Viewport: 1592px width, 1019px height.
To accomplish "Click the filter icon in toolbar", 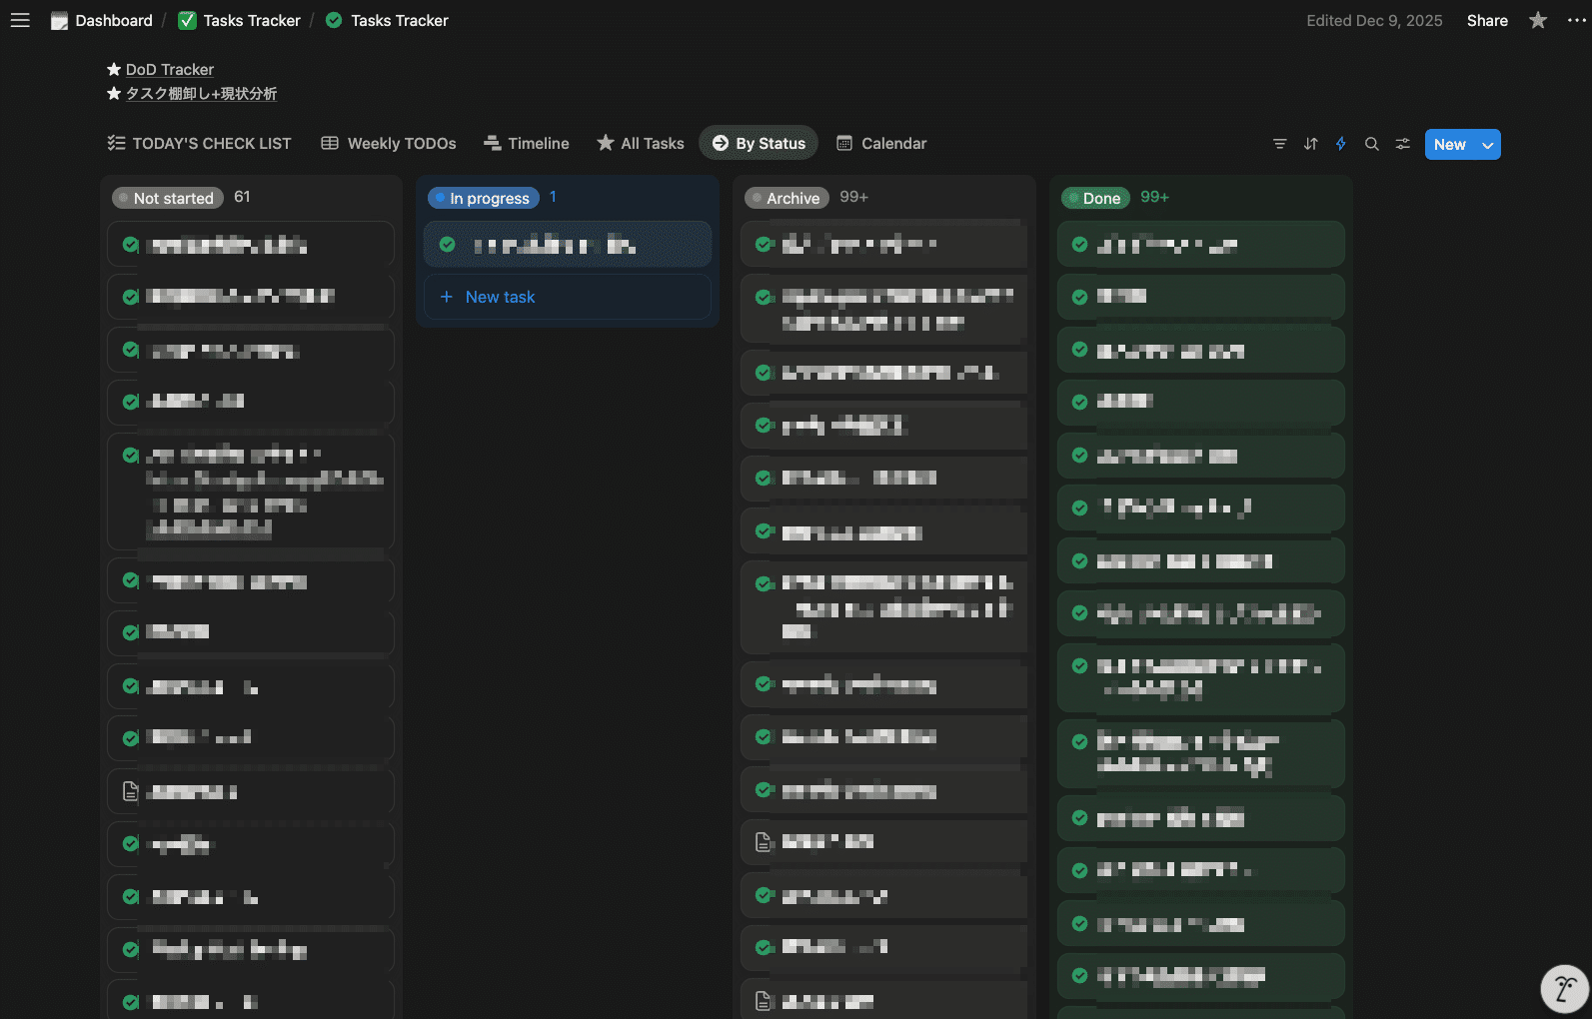I will click(x=1279, y=144).
